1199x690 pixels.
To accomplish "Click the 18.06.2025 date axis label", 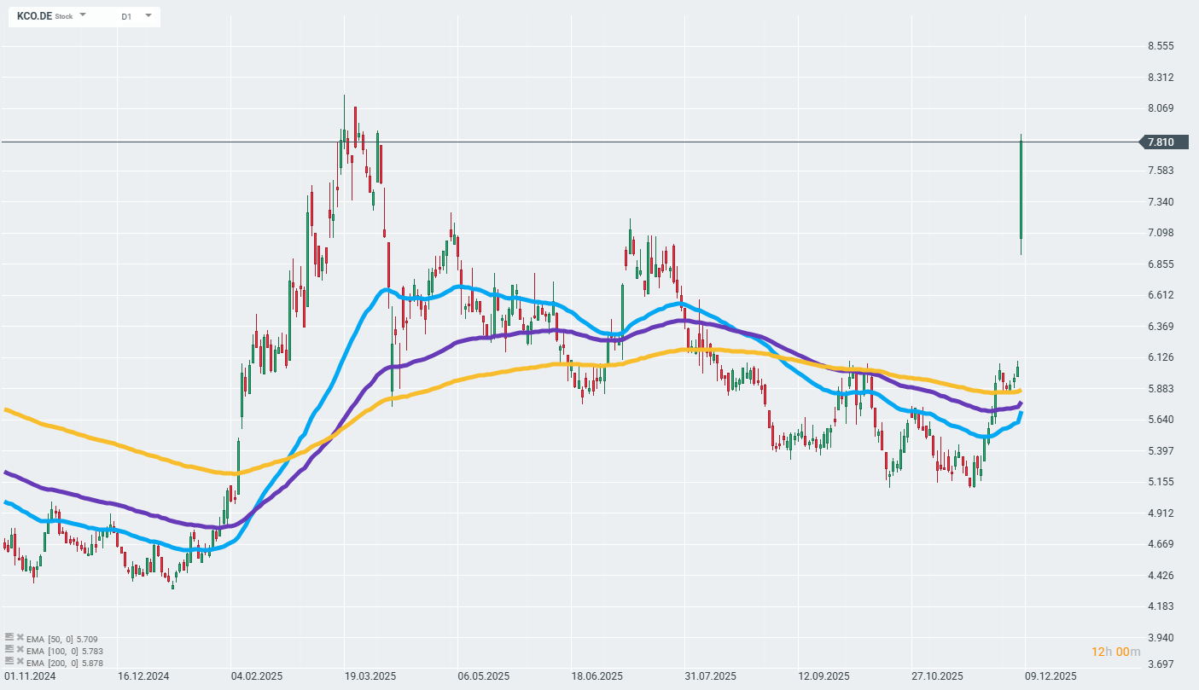I will (x=597, y=676).
